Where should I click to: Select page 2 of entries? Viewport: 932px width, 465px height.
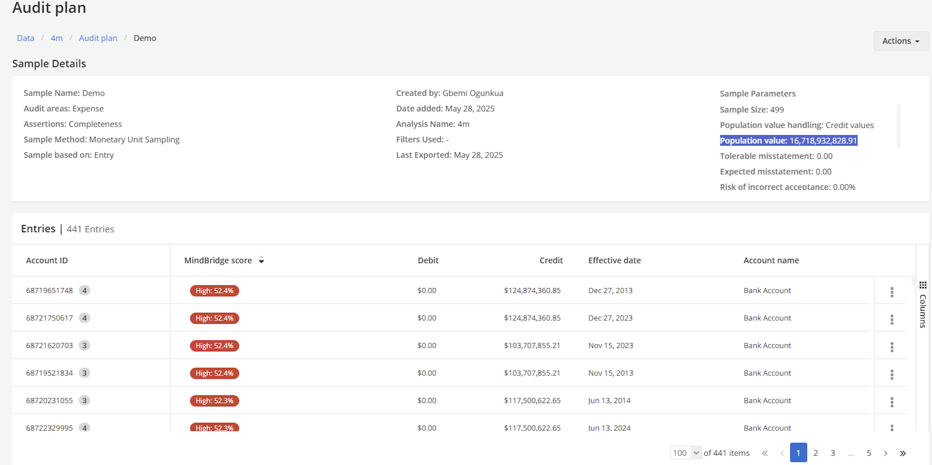click(815, 453)
